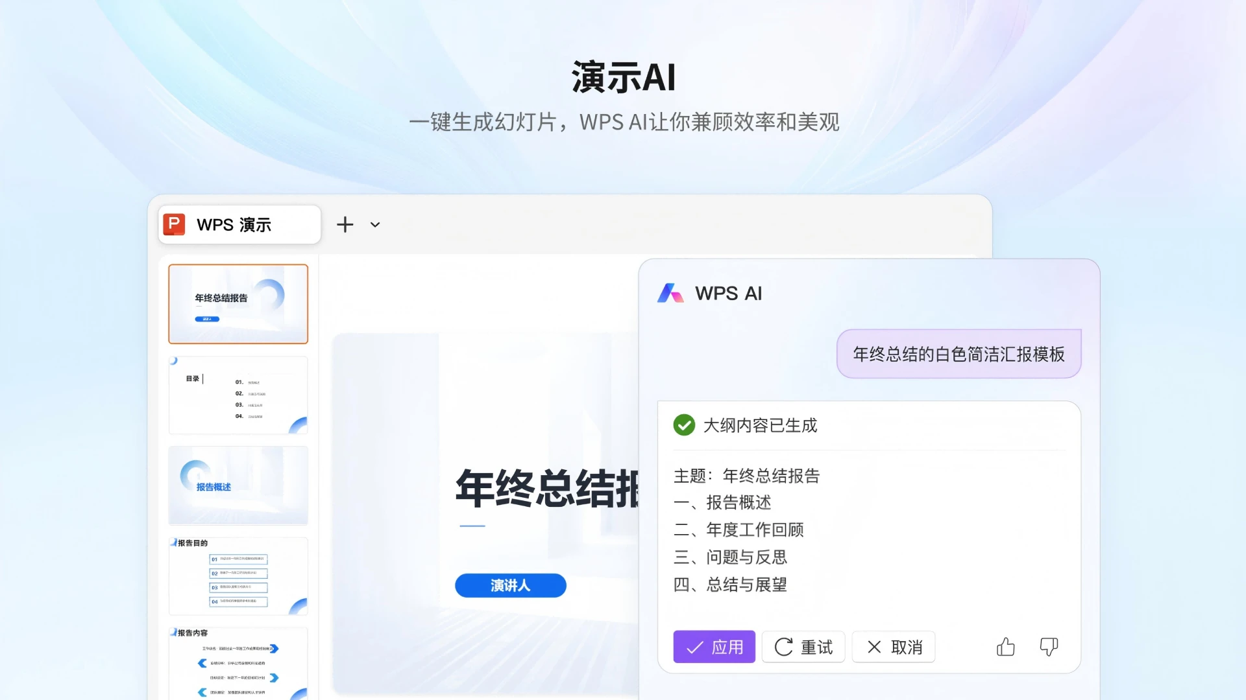This screenshot has height=700, width=1246.
Task: Select the 报告内容 slide thumbnail
Action: [x=238, y=664]
